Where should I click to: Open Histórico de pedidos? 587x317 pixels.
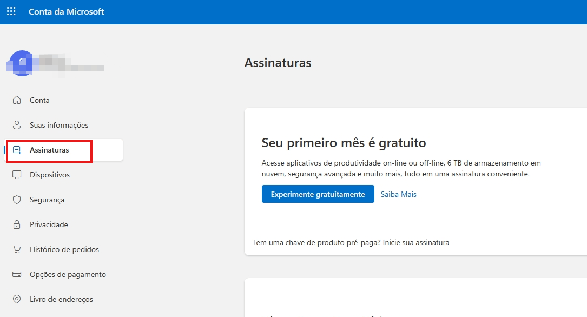tap(64, 249)
